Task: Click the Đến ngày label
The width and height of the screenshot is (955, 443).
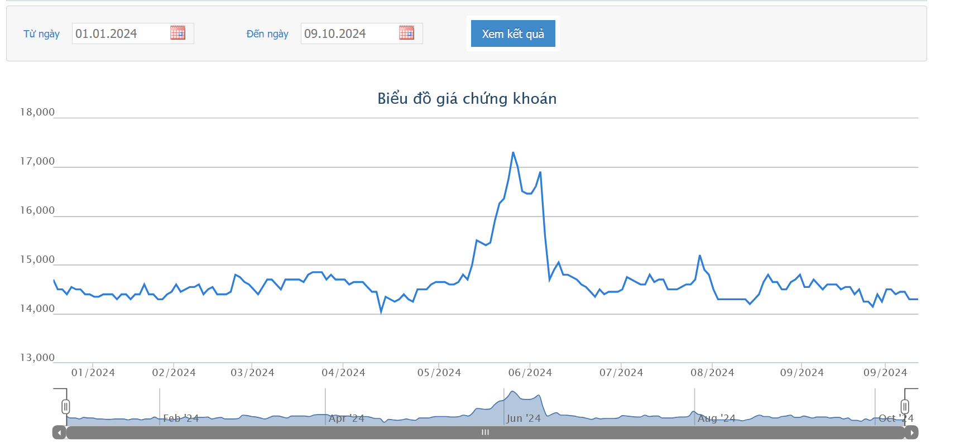Action: (267, 34)
